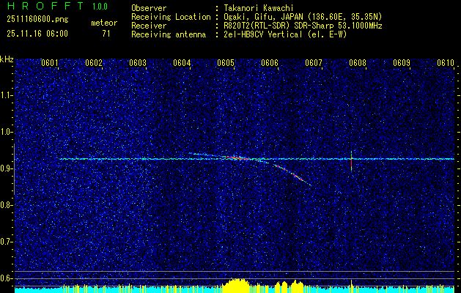Click the gray frequency range bar beside the 0.9 label
461x293 pixels.
14,169
